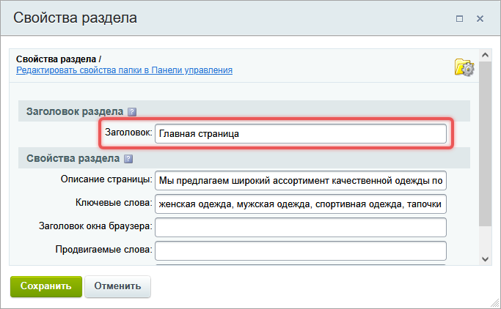Click help icon beside Заголовок раздела heading
The height and width of the screenshot is (309, 501).
click(x=132, y=112)
